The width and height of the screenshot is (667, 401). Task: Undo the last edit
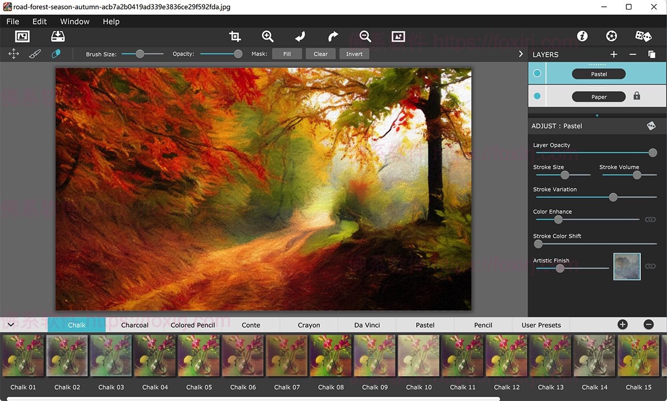(300, 35)
